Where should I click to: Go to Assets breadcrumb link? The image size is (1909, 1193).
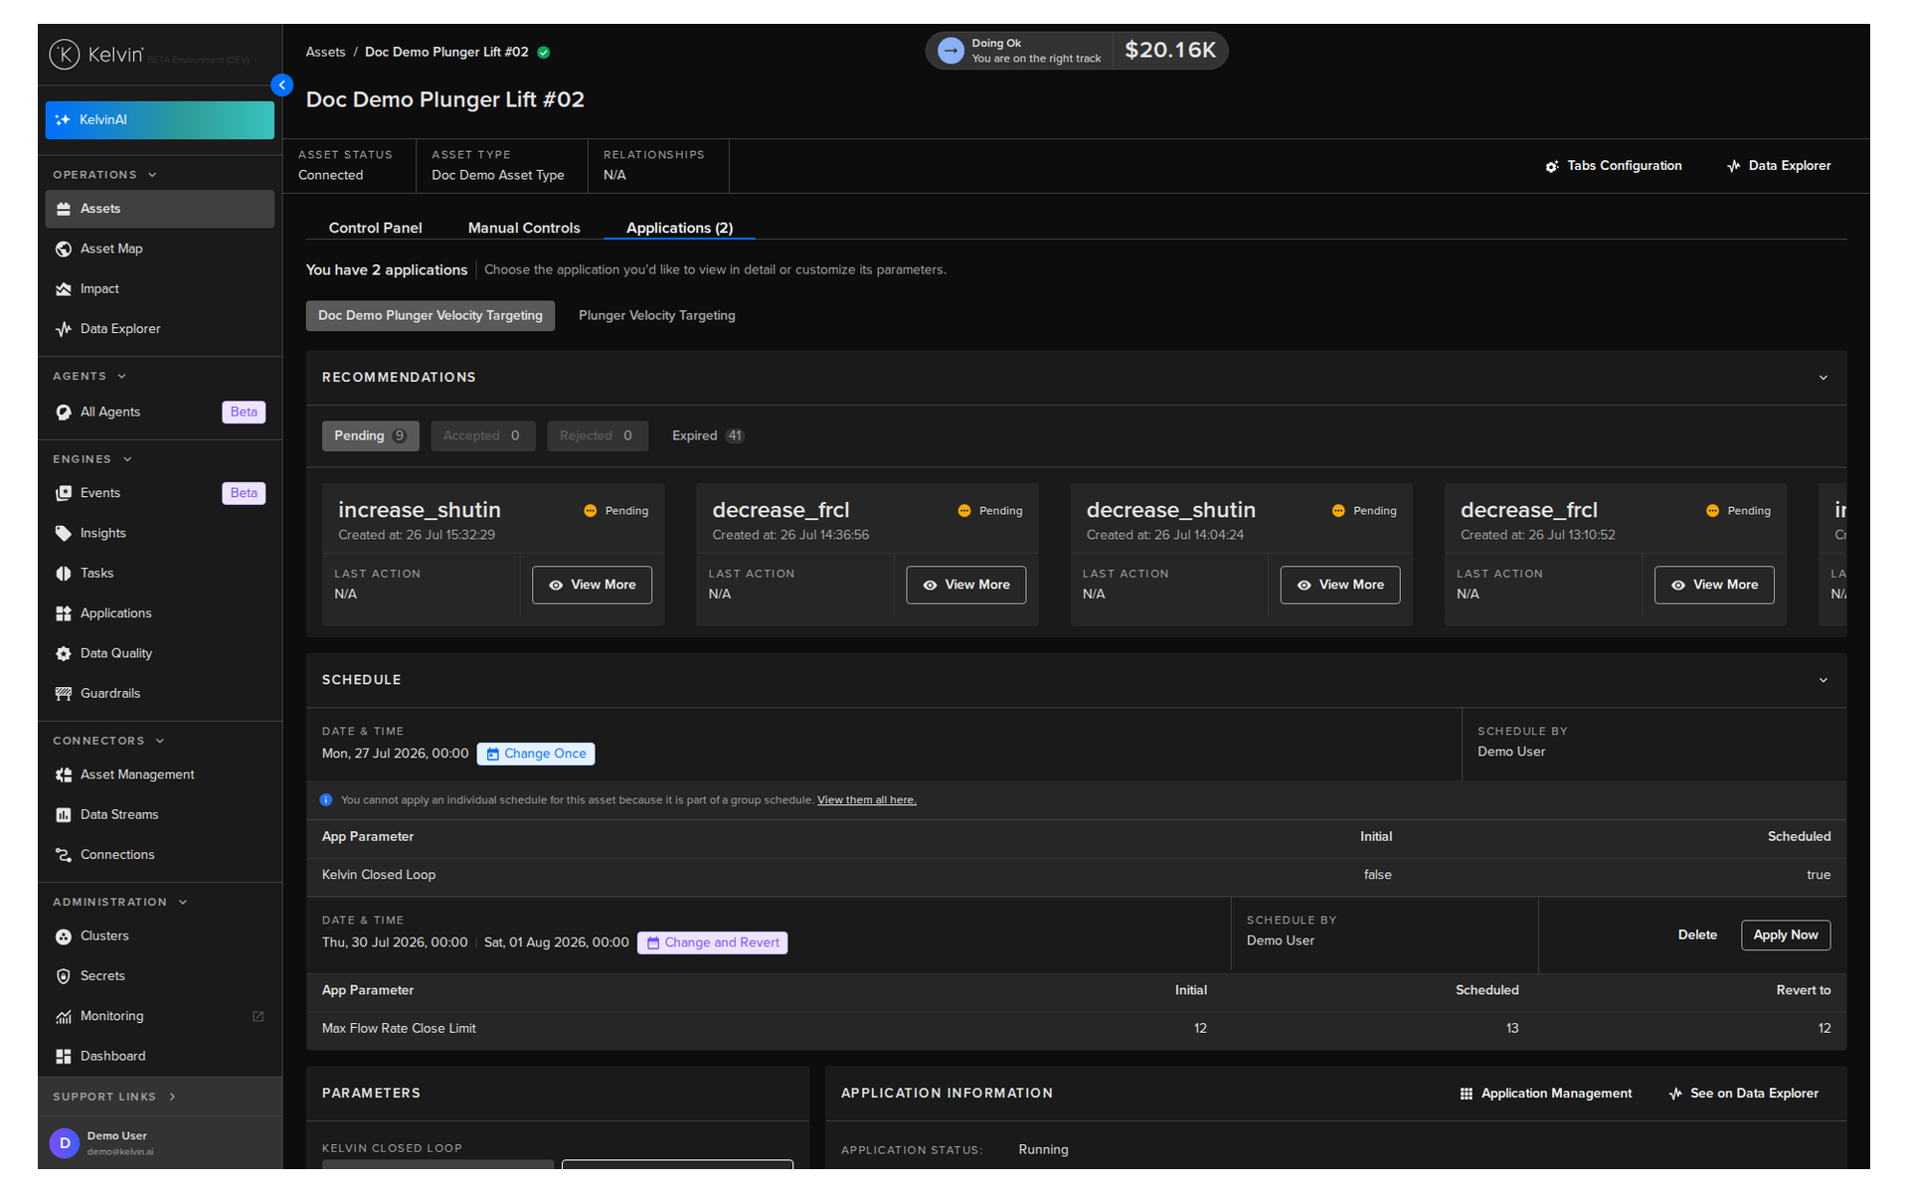coord(325,53)
